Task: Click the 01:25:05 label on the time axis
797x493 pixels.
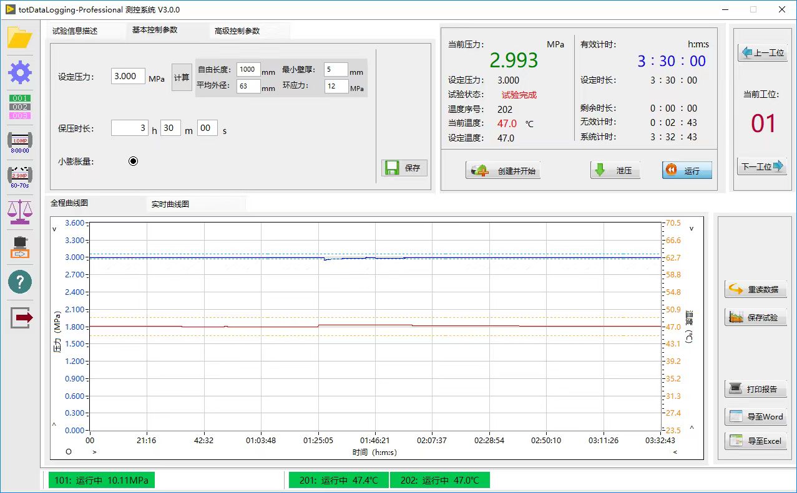Action: click(318, 441)
